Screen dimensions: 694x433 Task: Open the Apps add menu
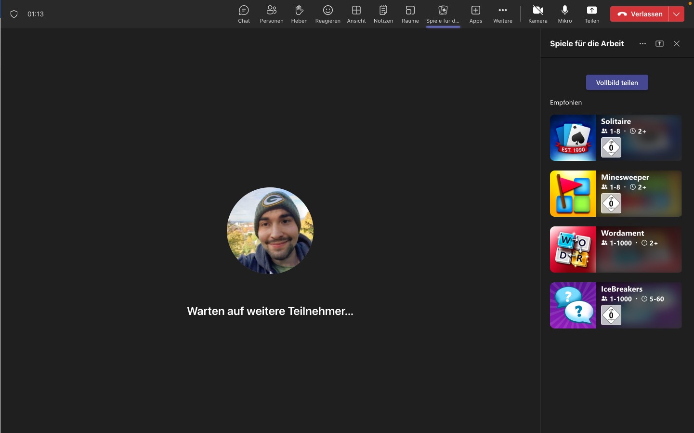click(x=475, y=14)
